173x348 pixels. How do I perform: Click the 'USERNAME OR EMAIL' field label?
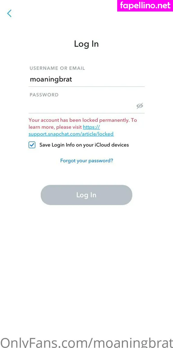57,68
